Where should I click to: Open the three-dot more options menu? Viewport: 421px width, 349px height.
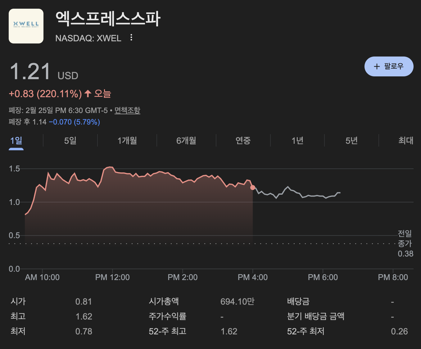(131, 38)
